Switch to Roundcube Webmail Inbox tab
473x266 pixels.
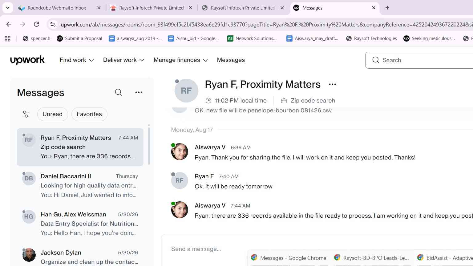(x=57, y=8)
